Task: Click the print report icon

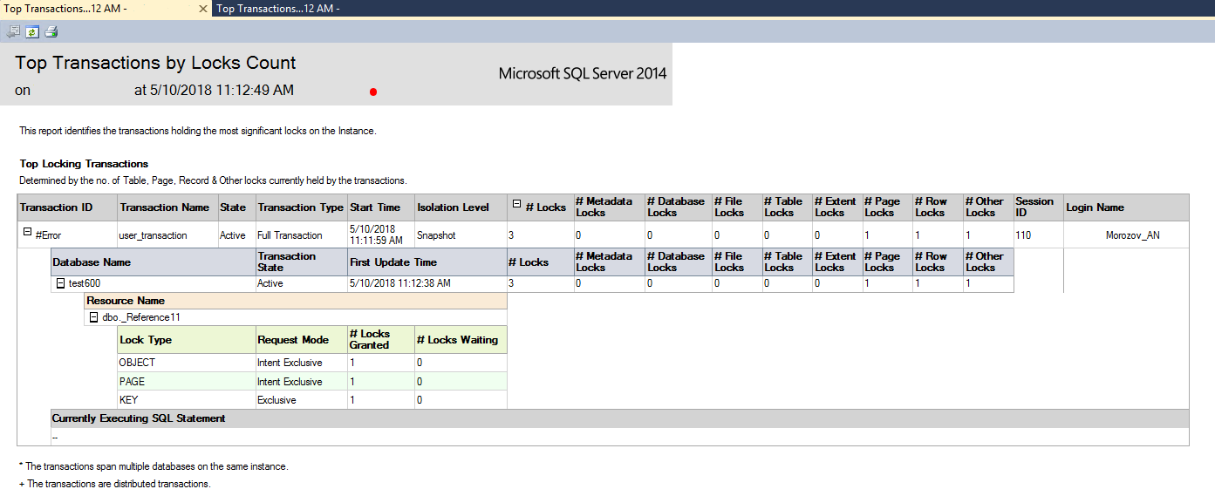Action: point(51,32)
